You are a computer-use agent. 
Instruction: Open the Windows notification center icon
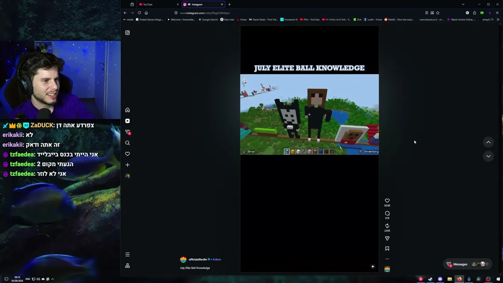(6, 279)
